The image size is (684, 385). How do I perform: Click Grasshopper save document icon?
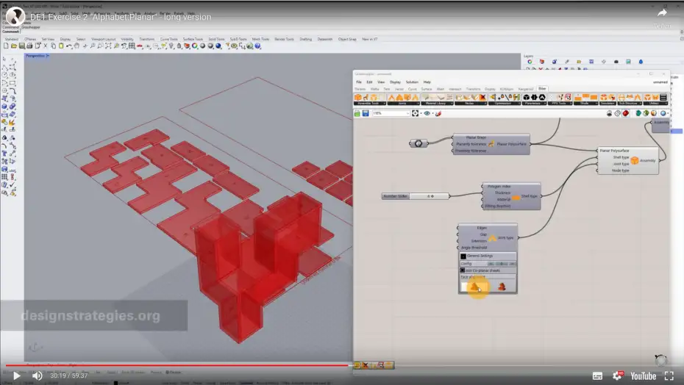coord(366,113)
